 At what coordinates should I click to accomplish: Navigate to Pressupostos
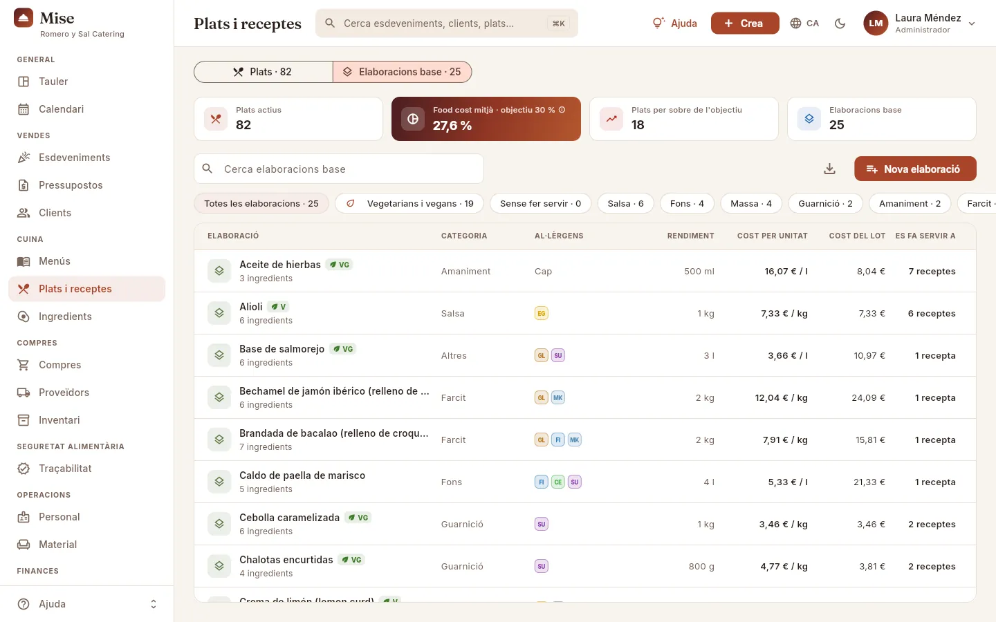click(87, 185)
